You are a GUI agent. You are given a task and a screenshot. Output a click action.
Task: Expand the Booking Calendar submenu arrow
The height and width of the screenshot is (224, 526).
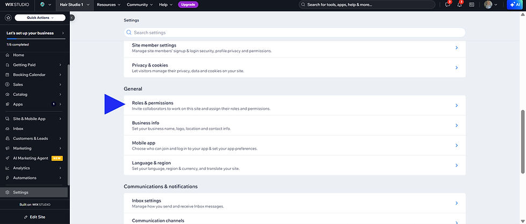60,74
